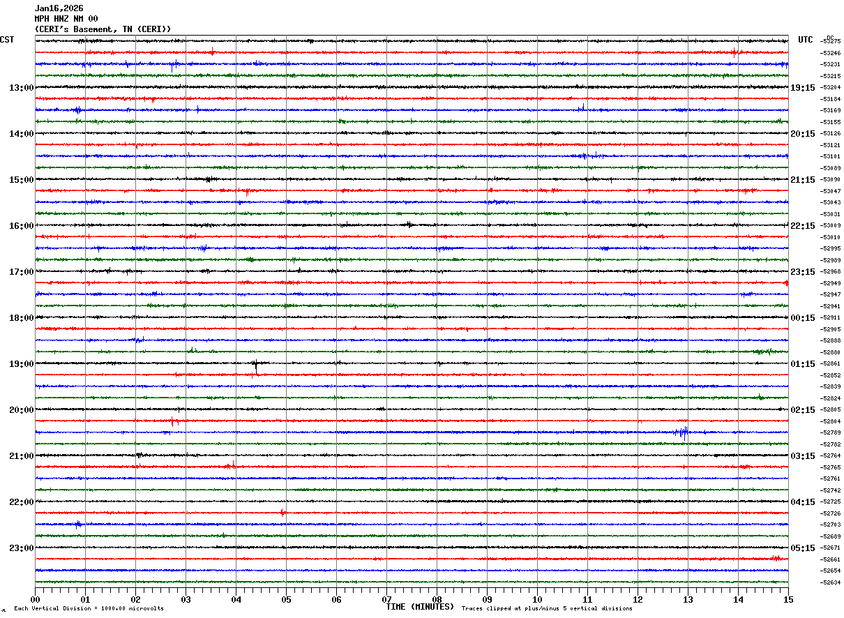Click the 18:00 CST time label
Image resolution: width=844 pixels, height=618 pixels.
pos(21,318)
